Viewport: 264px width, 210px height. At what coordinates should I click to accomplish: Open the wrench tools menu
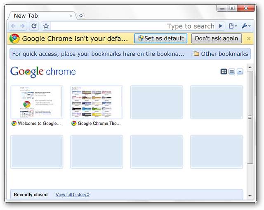(x=246, y=26)
